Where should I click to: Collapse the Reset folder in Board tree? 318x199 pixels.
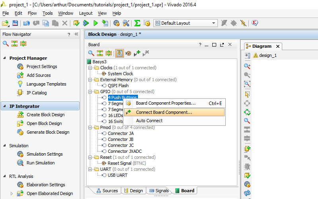(x=90, y=157)
